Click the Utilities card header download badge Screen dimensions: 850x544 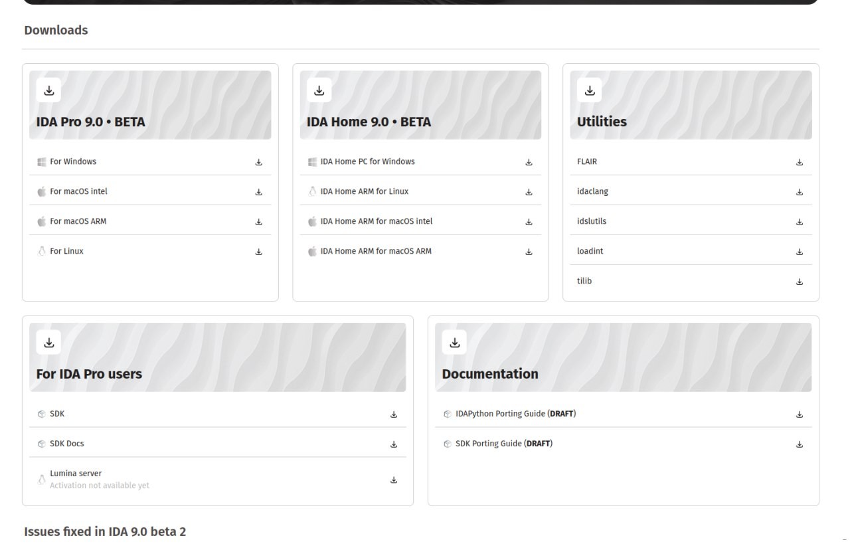590,90
